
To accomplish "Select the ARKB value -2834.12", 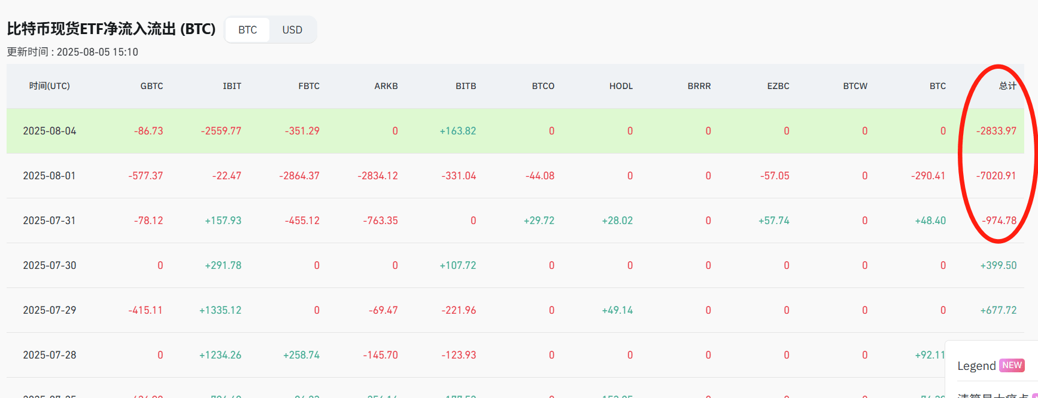I will click(x=378, y=176).
